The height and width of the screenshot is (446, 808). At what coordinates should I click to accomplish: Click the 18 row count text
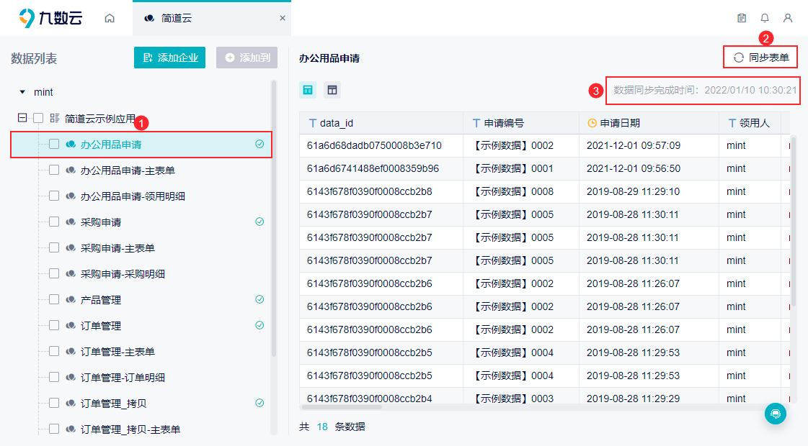(x=322, y=427)
